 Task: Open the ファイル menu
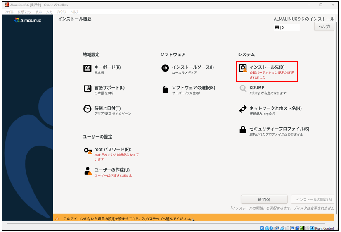[9, 12]
